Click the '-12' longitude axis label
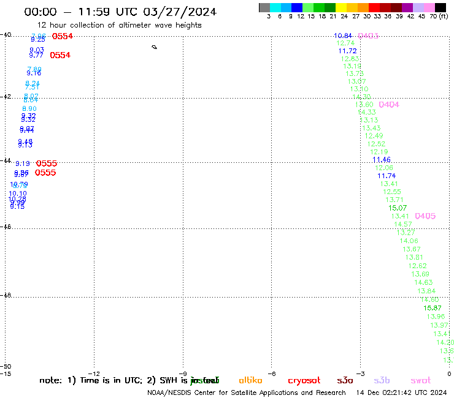 [x=94, y=374]
